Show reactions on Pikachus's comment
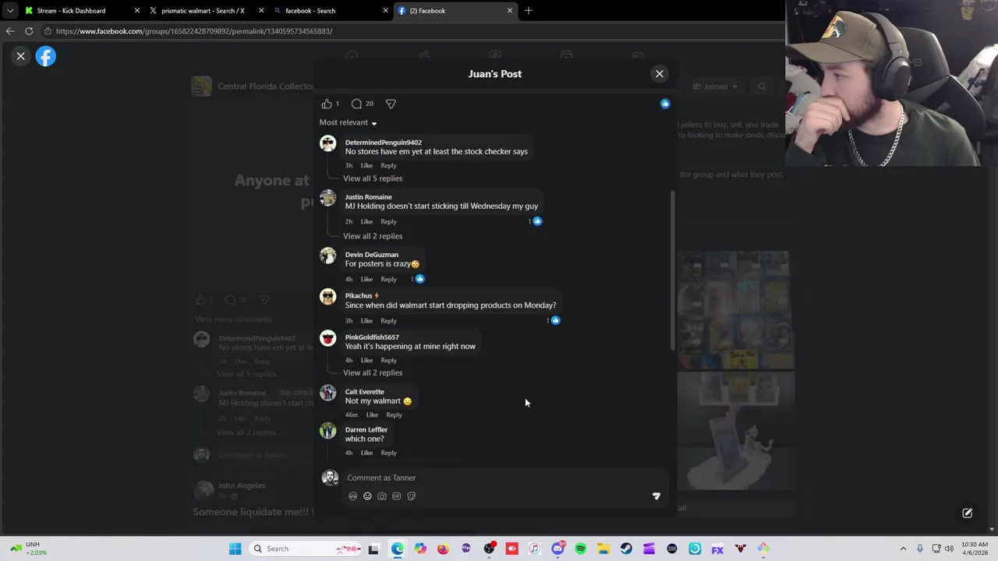Screen dimensions: 998x561 click(554, 320)
